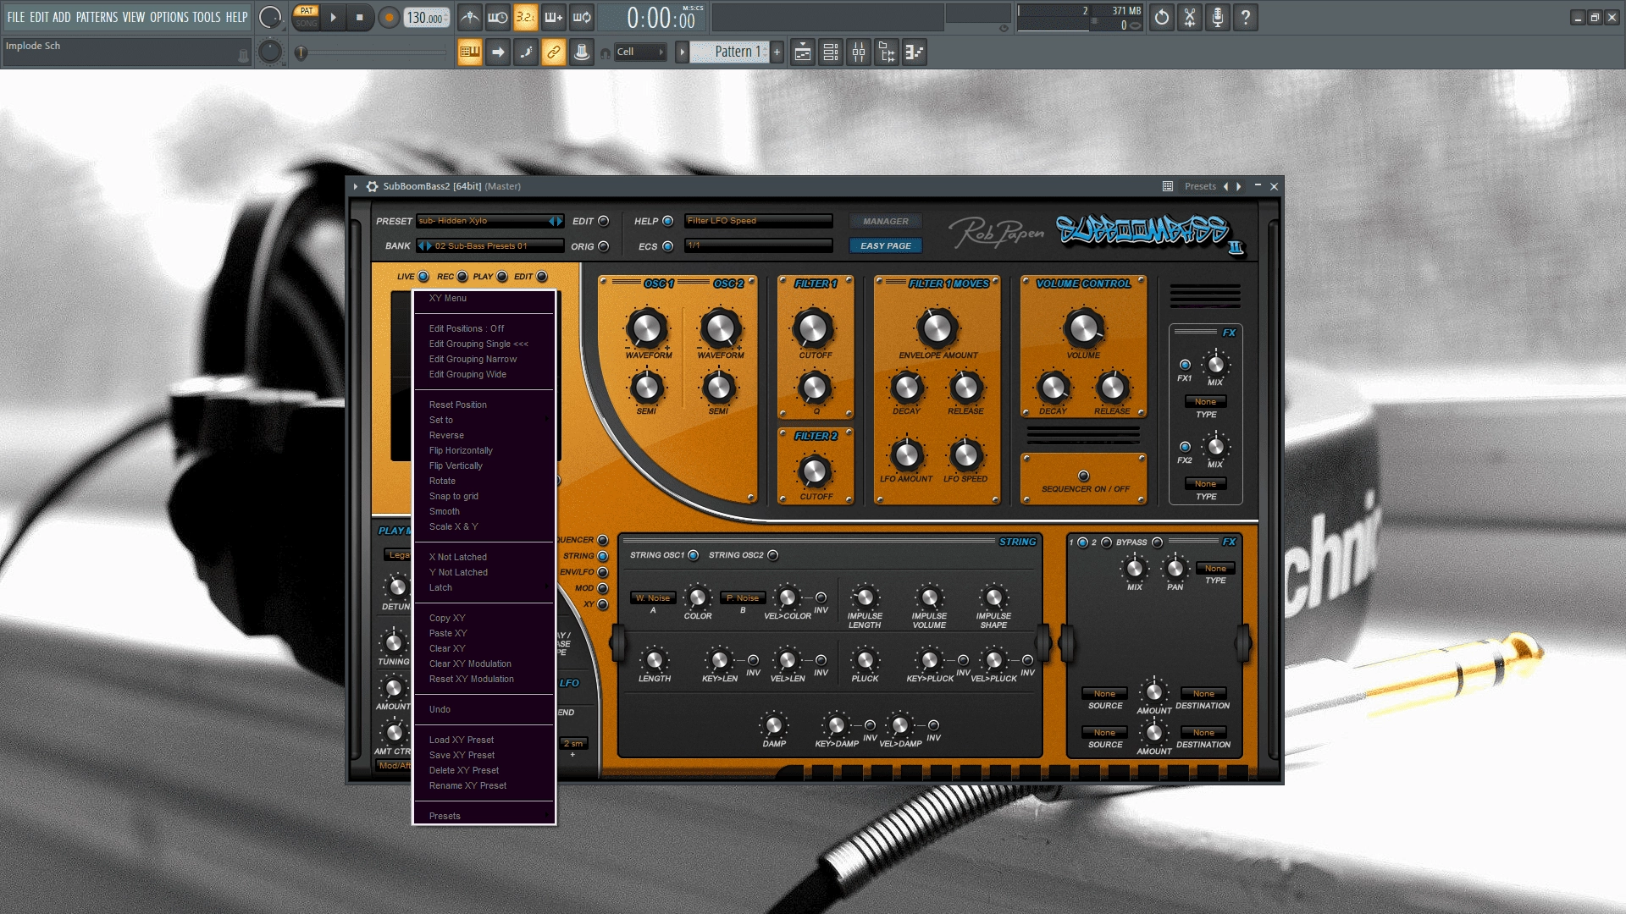This screenshot has height=914, width=1626.
Task: Open the playlist view icon
Action: coord(803,52)
